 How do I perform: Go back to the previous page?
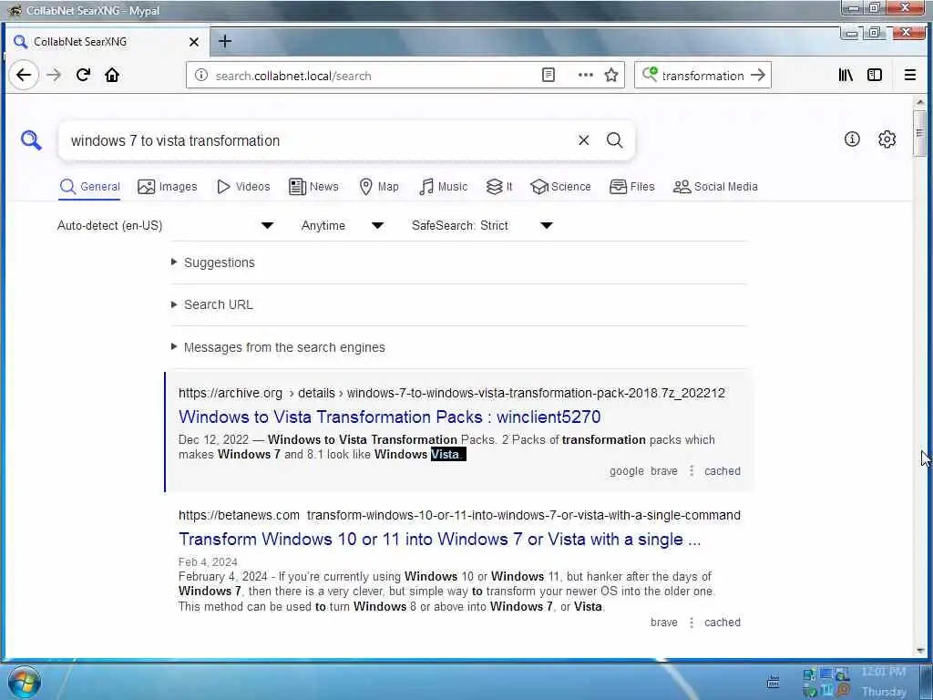pos(24,75)
